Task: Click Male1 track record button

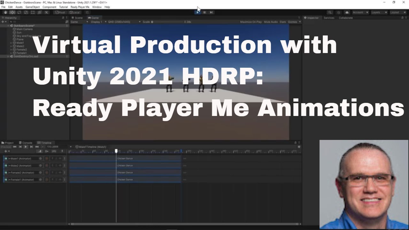Action: click(47, 158)
